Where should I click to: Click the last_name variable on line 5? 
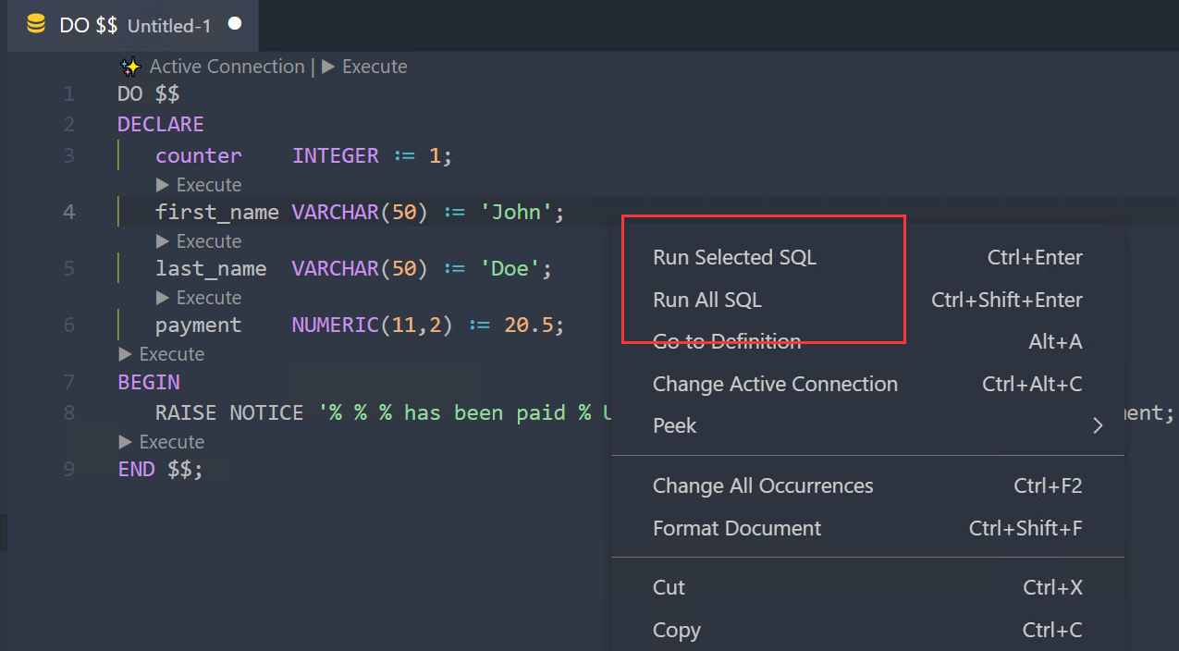[x=211, y=269]
